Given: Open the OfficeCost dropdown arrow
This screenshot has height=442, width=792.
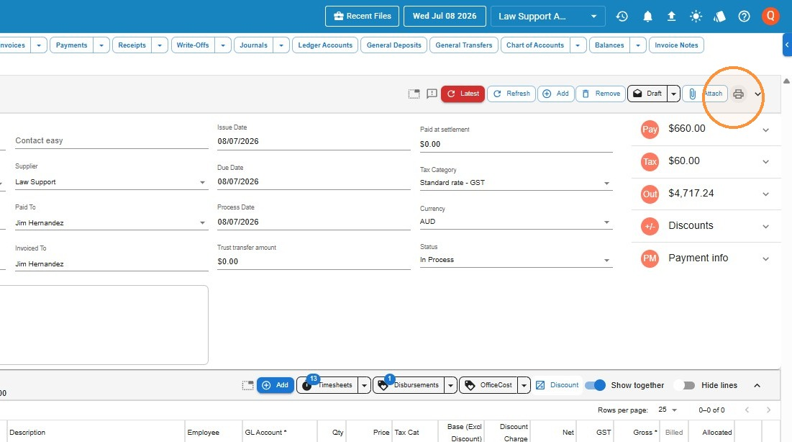Looking at the screenshot, I should point(524,385).
